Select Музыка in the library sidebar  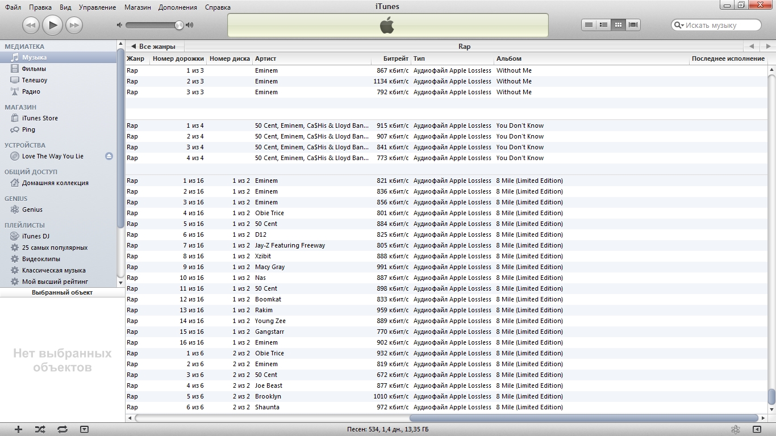(58, 57)
